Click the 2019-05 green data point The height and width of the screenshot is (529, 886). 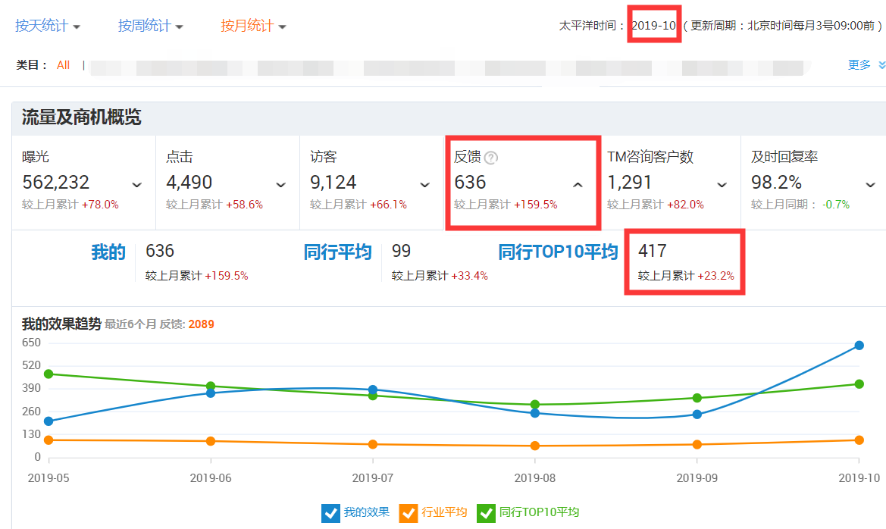coord(49,374)
